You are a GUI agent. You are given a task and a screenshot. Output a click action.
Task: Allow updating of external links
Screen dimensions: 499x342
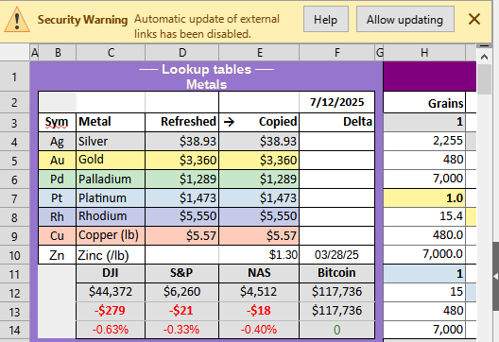tap(404, 20)
